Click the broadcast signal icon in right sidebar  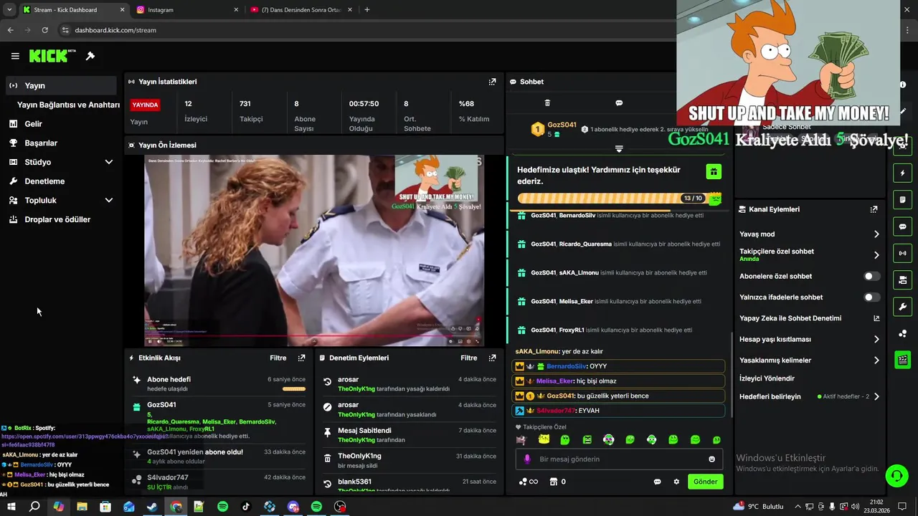tap(902, 253)
